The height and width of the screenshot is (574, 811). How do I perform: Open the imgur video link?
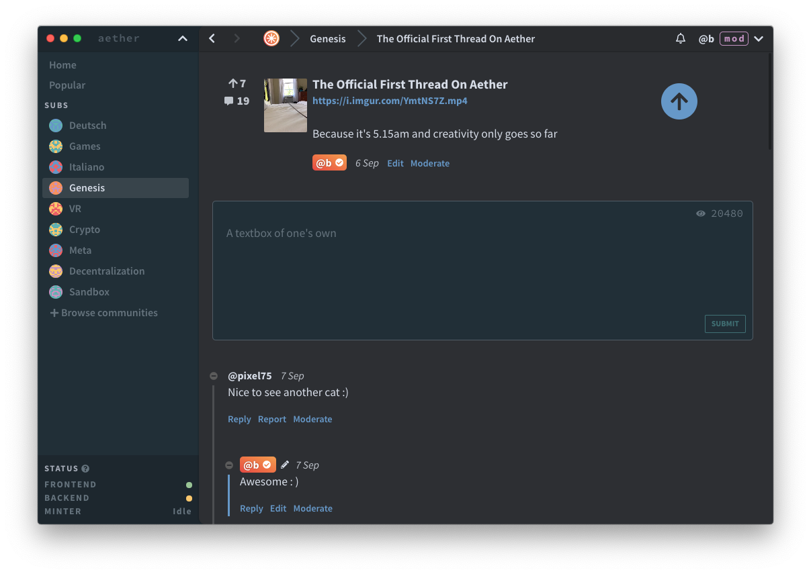click(390, 101)
